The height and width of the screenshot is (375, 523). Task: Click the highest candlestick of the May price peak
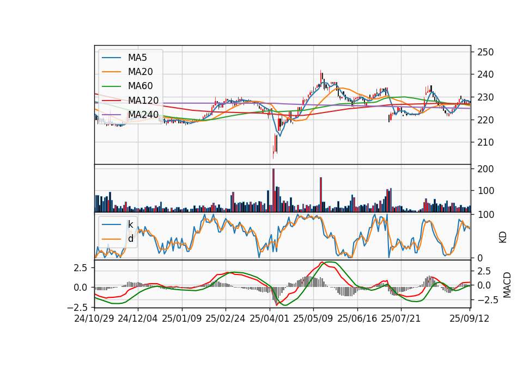(x=320, y=77)
